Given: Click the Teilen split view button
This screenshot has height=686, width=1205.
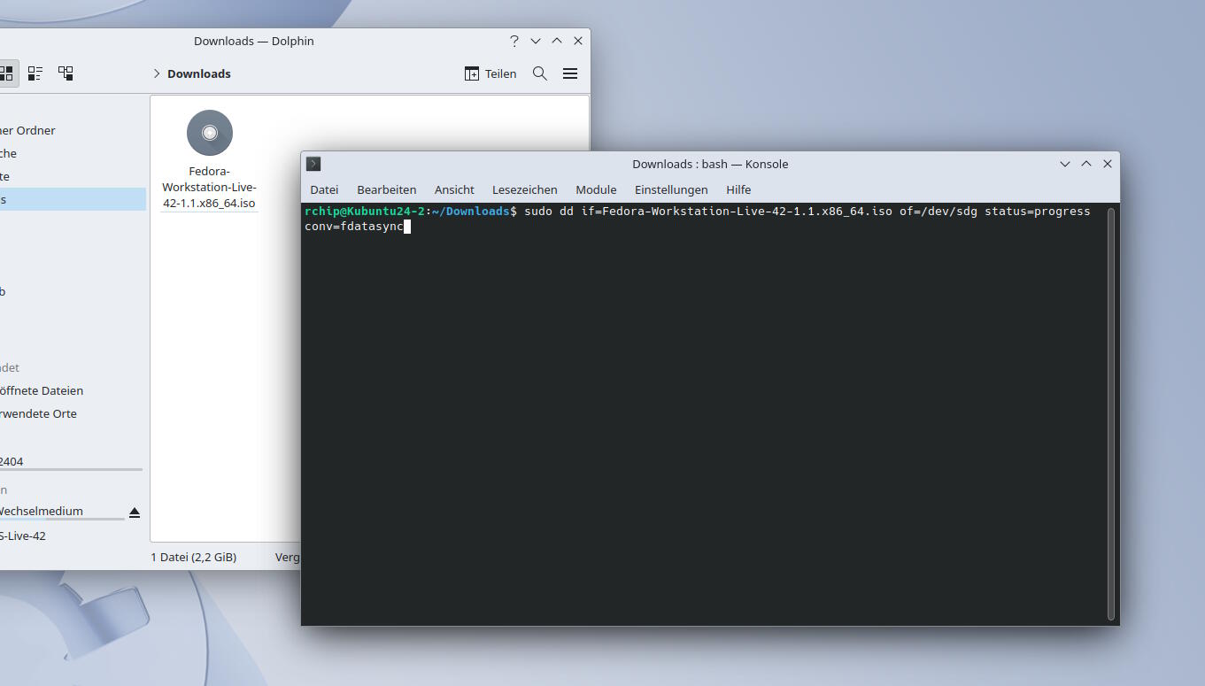Looking at the screenshot, I should coord(490,73).
